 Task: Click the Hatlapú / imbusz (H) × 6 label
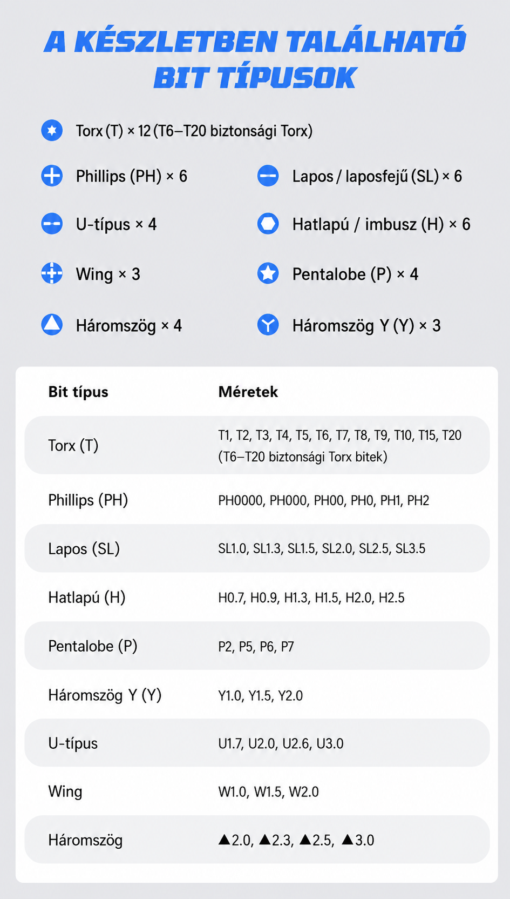point(381,224)
